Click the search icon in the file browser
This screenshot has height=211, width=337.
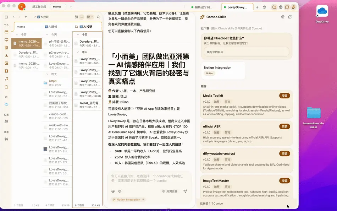(x=98, y=17)
